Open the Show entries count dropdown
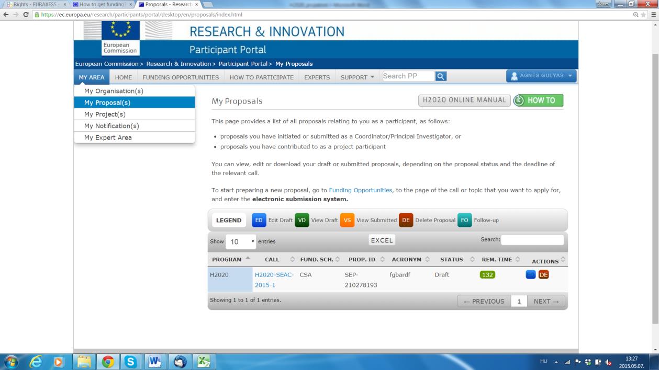This screenshot has height=370, width=659. click(241, 241)
